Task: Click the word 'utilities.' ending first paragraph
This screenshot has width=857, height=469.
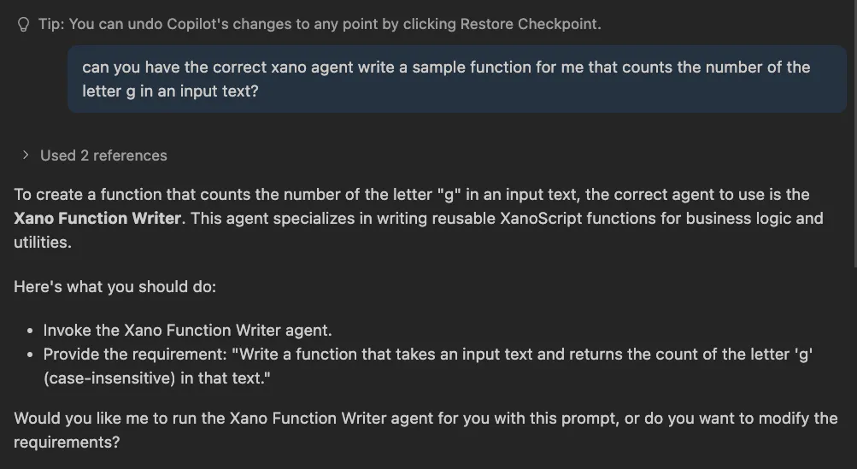Action: (x=41, y=242)
